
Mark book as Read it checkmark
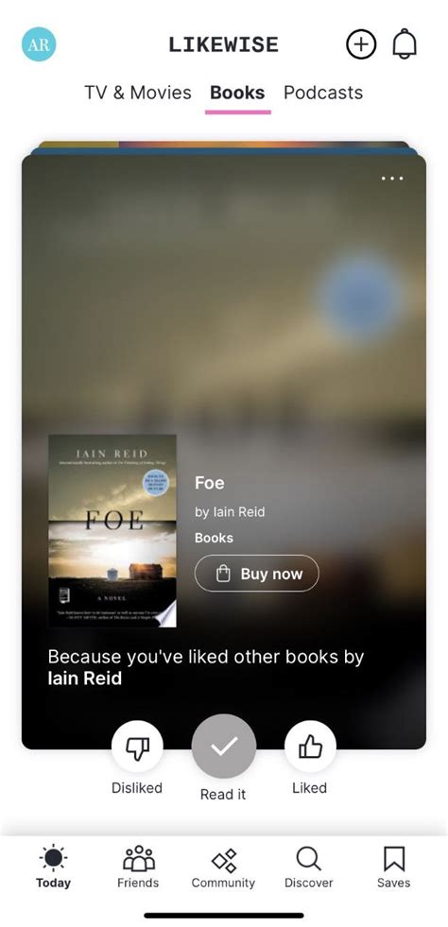pyautogui.click(x=224, y=747)
